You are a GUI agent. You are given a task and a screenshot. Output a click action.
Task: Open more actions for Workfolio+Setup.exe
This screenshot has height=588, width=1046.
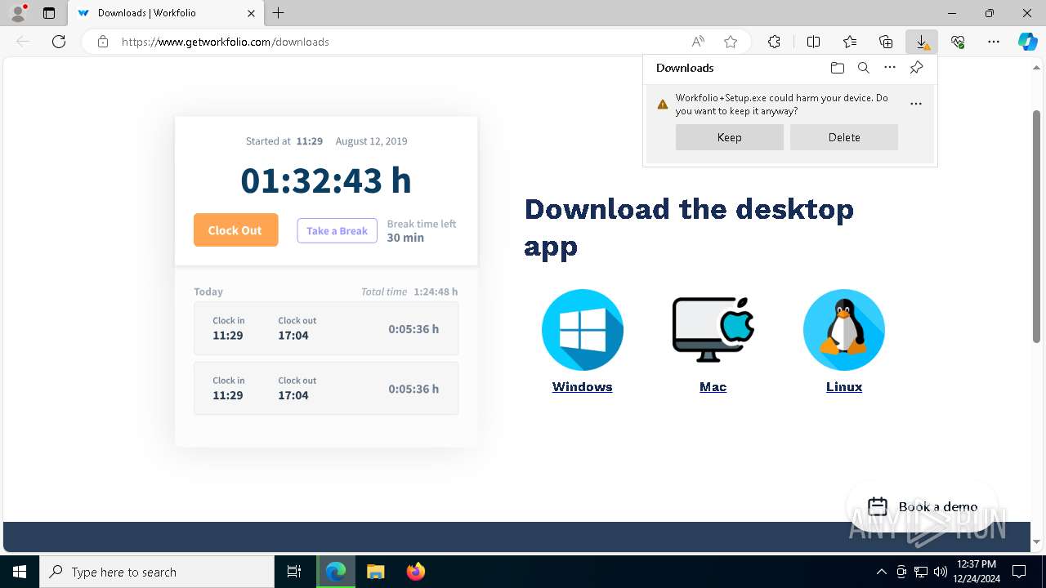click(x=916, y=104)
